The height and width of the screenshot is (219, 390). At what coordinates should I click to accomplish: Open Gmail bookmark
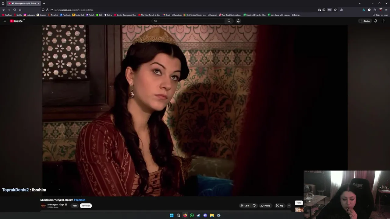pyautogui.click(x=166, y=15)
